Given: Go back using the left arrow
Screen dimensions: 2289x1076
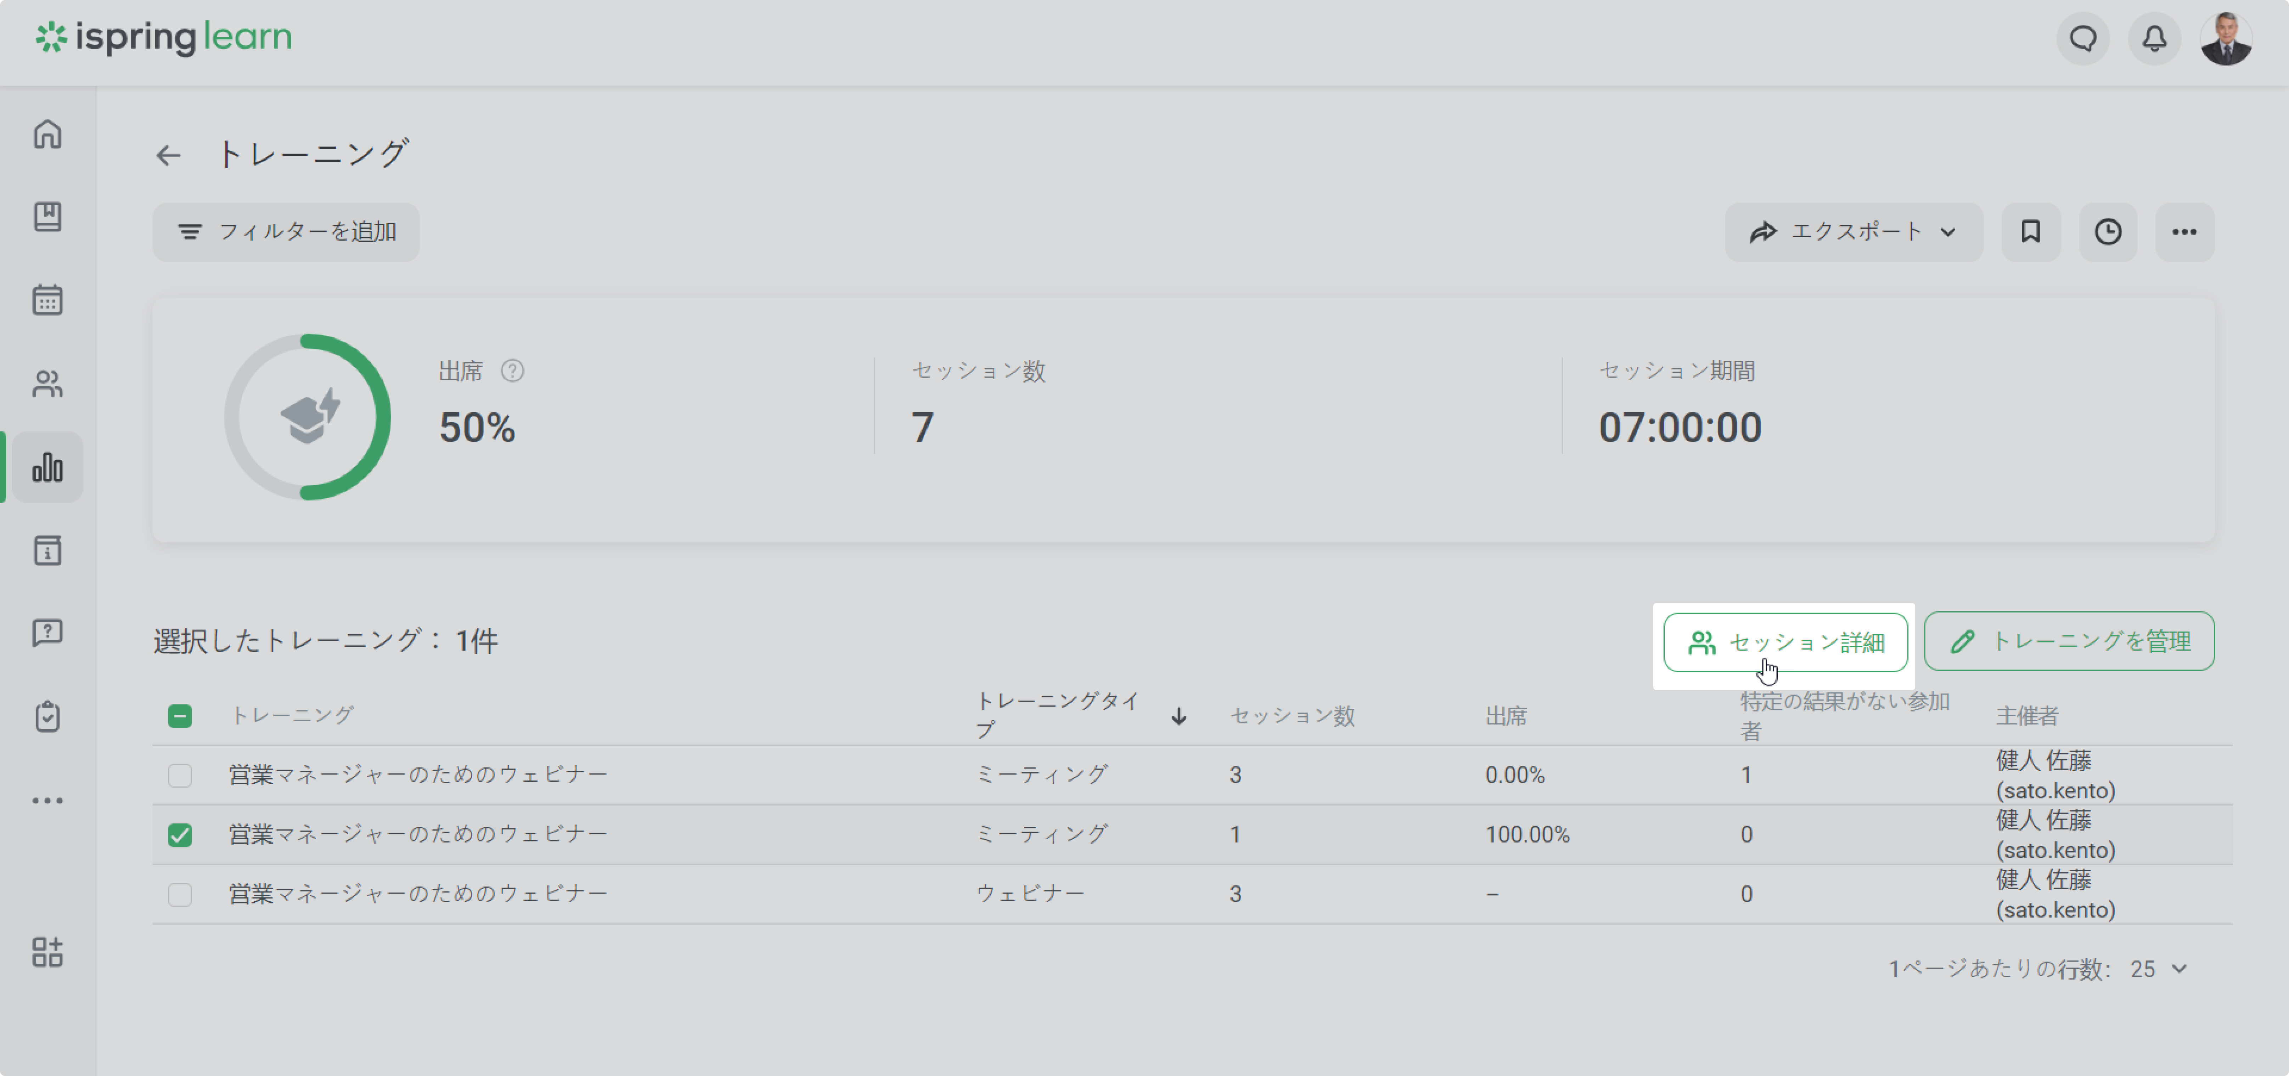Looking at the screenshot, I should coord(168,155).
